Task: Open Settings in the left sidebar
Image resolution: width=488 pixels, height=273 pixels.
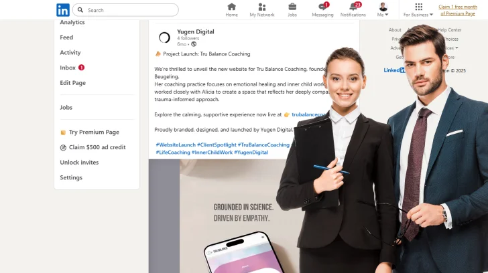Action: (71, 178)
